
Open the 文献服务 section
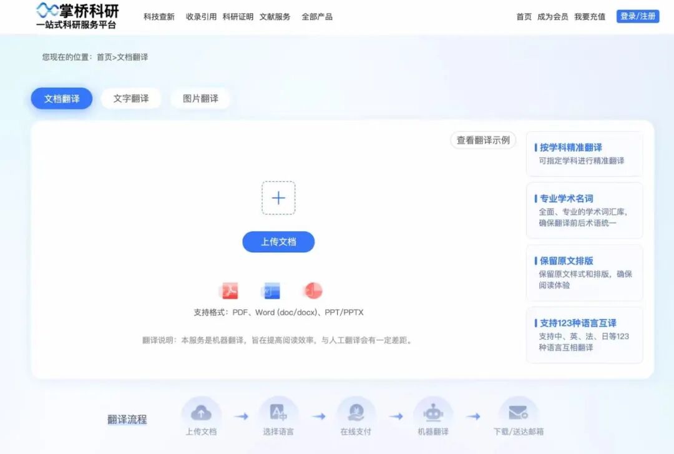(275, 17)
